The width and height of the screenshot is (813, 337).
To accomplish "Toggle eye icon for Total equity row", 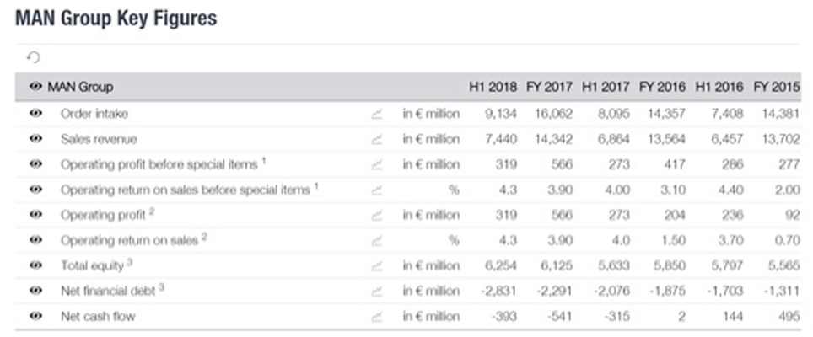I will click(35, 265).
